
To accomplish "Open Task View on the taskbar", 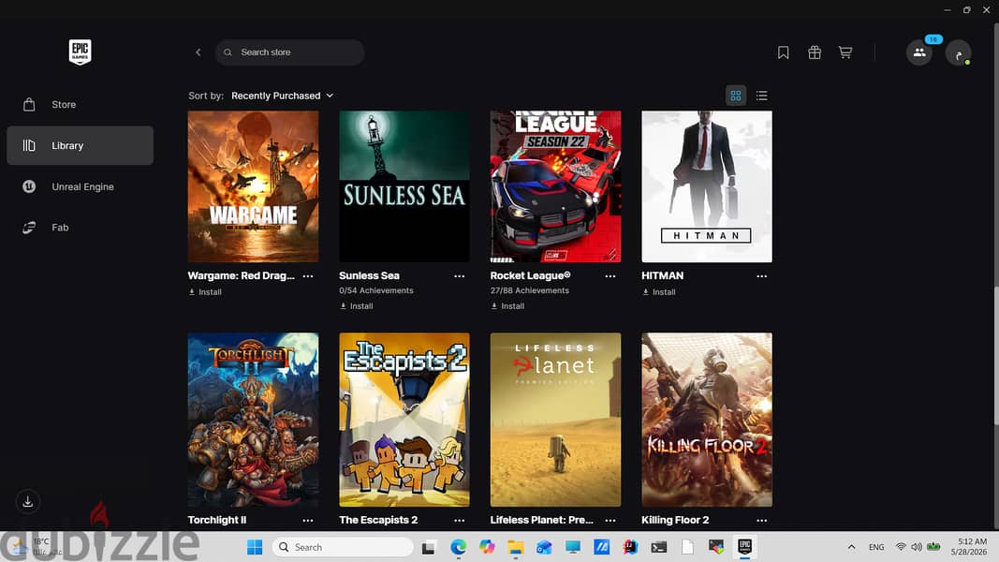I will pos(428,547).
